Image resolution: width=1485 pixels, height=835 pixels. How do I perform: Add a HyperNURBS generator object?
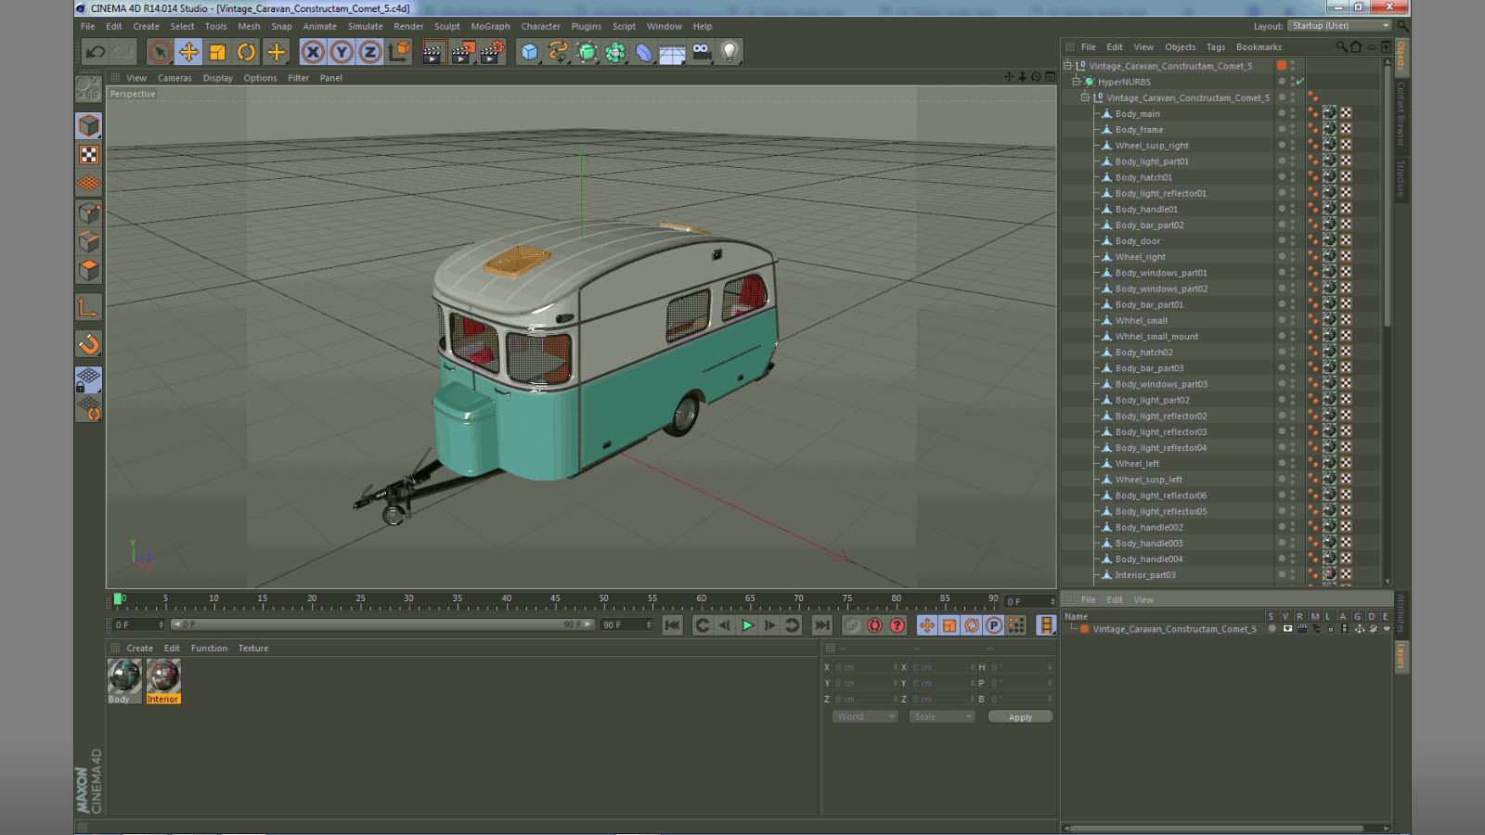click(587, 52)
